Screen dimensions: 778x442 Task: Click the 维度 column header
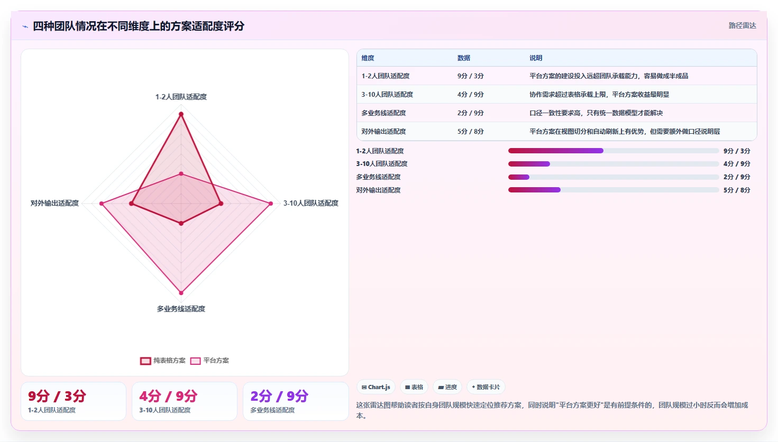pos(368,58)
